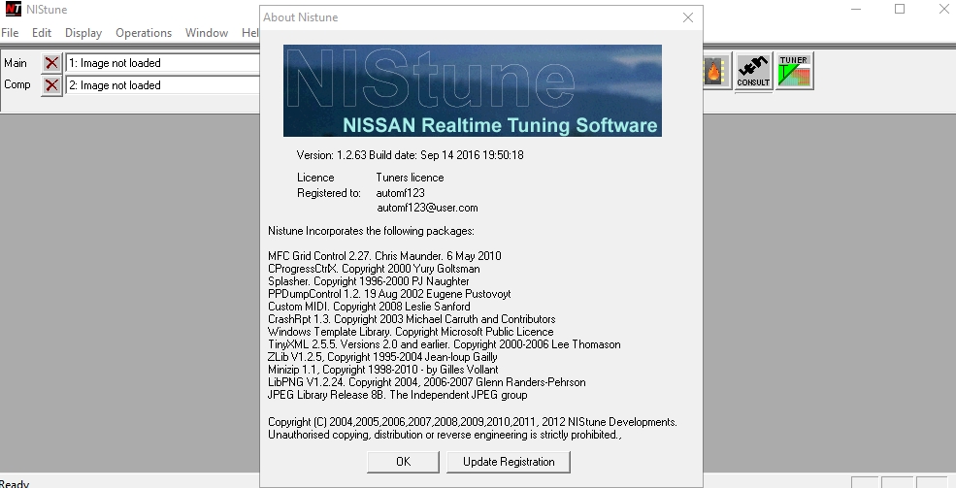This screenshot has height=488, width=956.
Task: Close the About Nistune dialog
Action: pos(688,17)
